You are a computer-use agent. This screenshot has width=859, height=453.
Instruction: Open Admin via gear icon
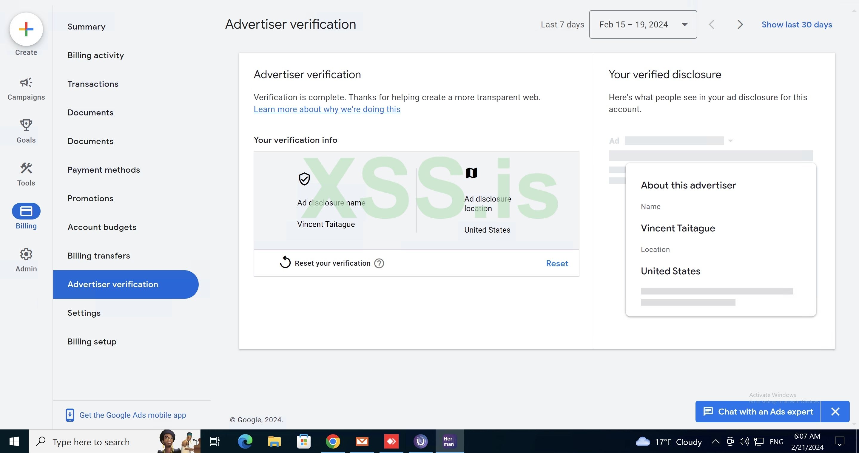tap(26, 254)
